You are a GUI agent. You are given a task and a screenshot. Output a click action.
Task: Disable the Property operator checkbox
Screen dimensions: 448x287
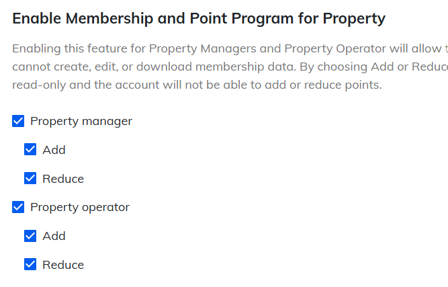pos(18,207)
